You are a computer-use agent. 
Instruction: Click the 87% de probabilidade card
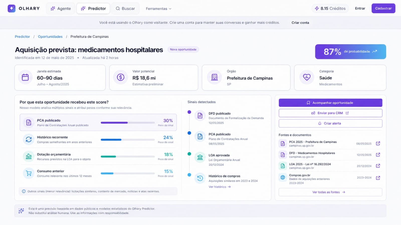[350, 51]
